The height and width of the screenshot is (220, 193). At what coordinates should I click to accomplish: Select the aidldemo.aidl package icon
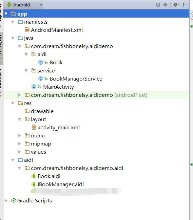point(27,168)
